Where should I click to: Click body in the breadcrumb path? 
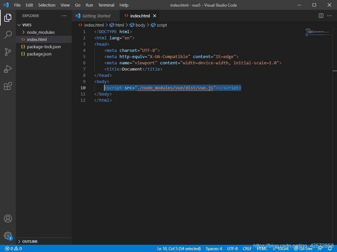[140, 25]
